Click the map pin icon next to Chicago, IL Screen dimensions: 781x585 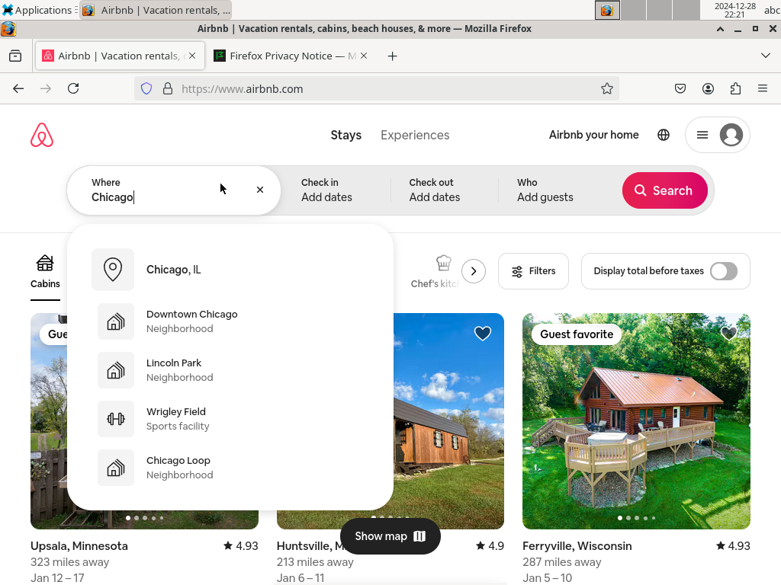[x=113, y=270]
